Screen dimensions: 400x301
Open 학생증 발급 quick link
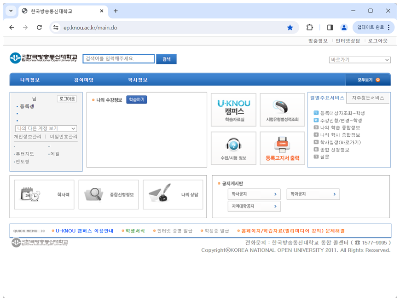click(x=217, y=231)
